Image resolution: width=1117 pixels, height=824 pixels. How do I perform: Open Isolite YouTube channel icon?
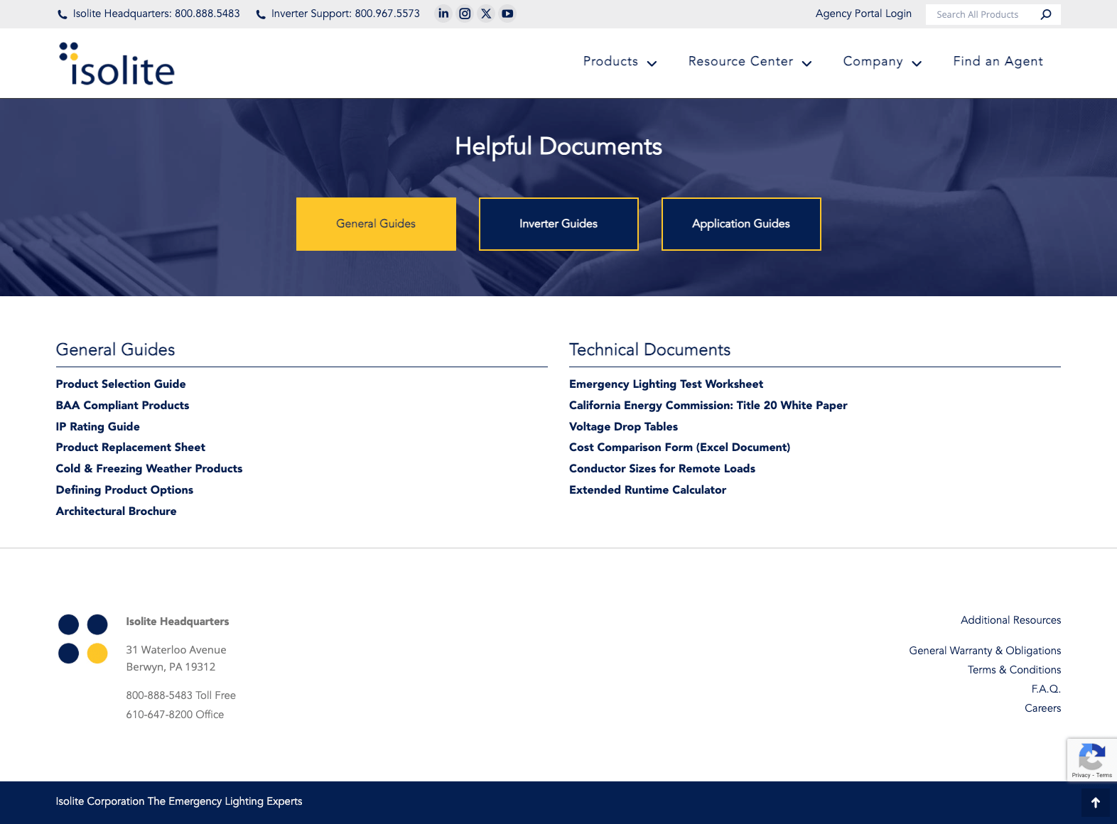click(x=507, y=13)
